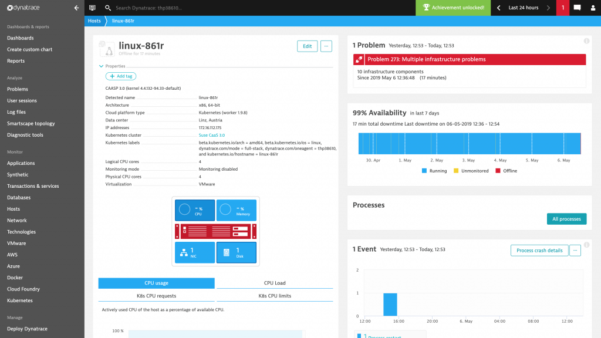Open Log files in the sidebar
The height and width of the screenshot is (338, 601).
[16, 112]
